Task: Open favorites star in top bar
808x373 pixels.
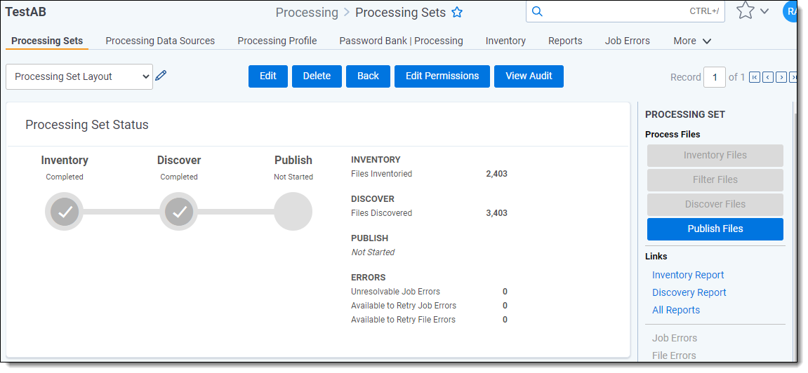Action: pyautogui.click(x=745, y=11)
